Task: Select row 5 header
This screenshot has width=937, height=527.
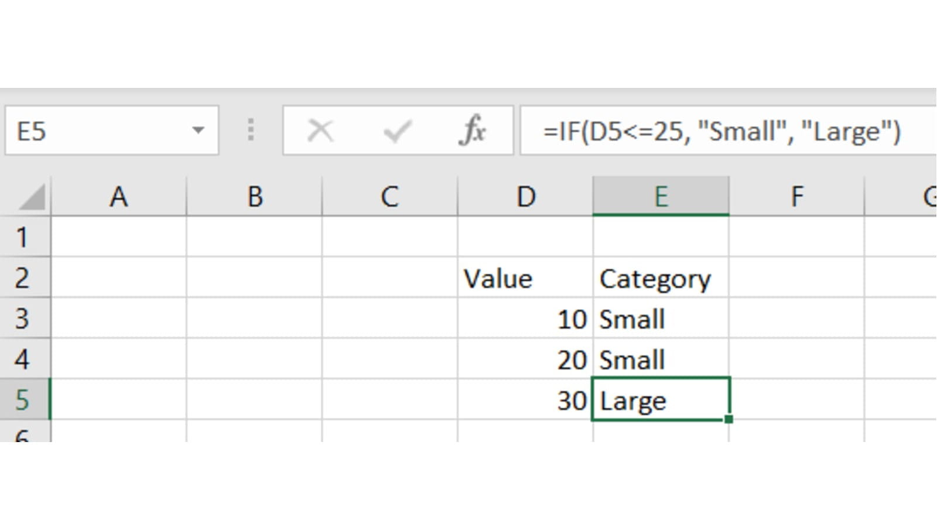Action: [23, 400]
